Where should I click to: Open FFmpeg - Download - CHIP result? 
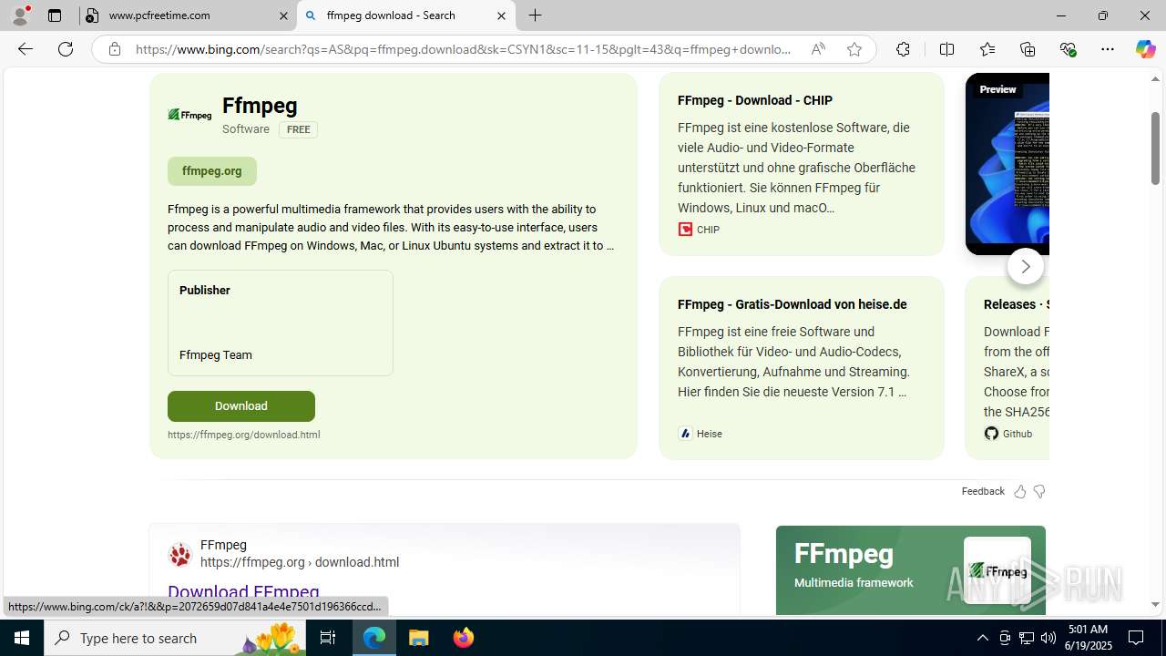click(x=755, y=100)
